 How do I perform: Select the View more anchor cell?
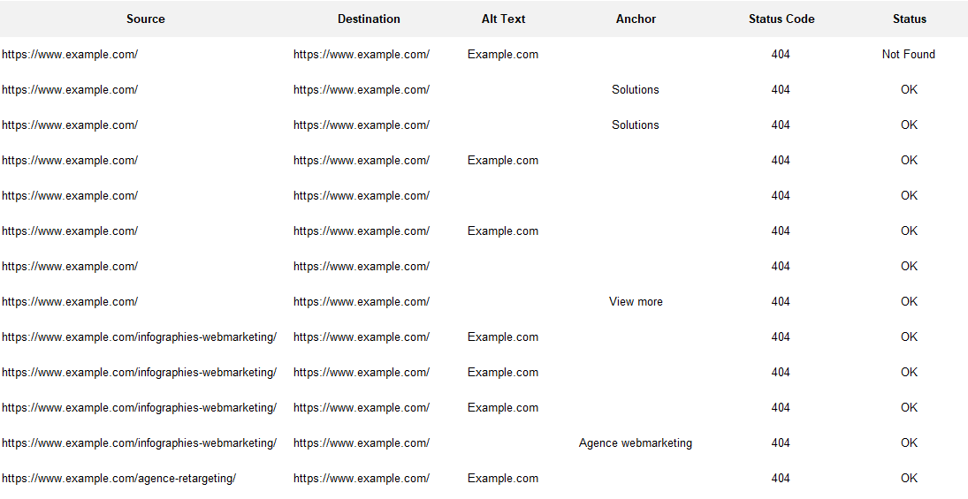pyautogui.click(x=636, y=302)
